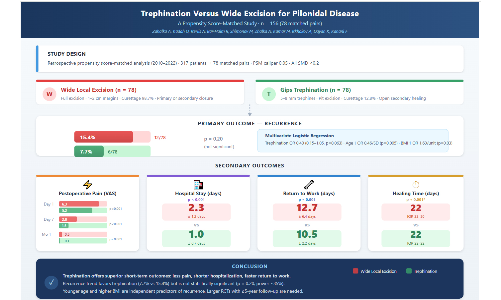Click the 12.7 return to work value
Image resolution: width=501 pixels, height=300 pixels.
click(307, 208)
